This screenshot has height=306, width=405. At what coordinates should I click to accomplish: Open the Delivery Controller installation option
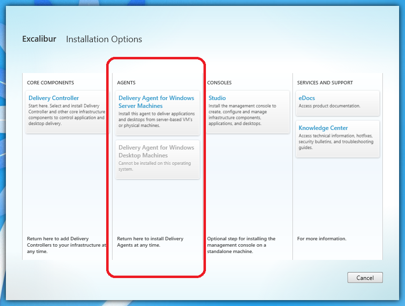point(54,98)
